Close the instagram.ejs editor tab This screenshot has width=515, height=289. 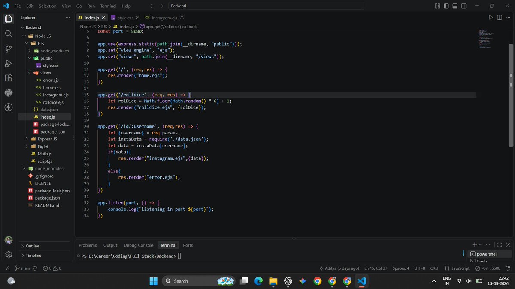coord(182,18)
